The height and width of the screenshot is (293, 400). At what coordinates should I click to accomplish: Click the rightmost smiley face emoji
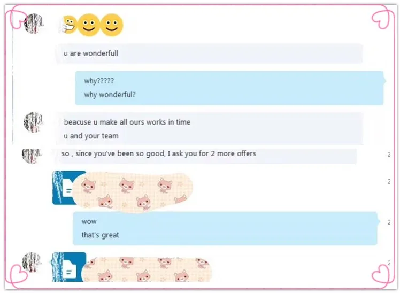112,25
